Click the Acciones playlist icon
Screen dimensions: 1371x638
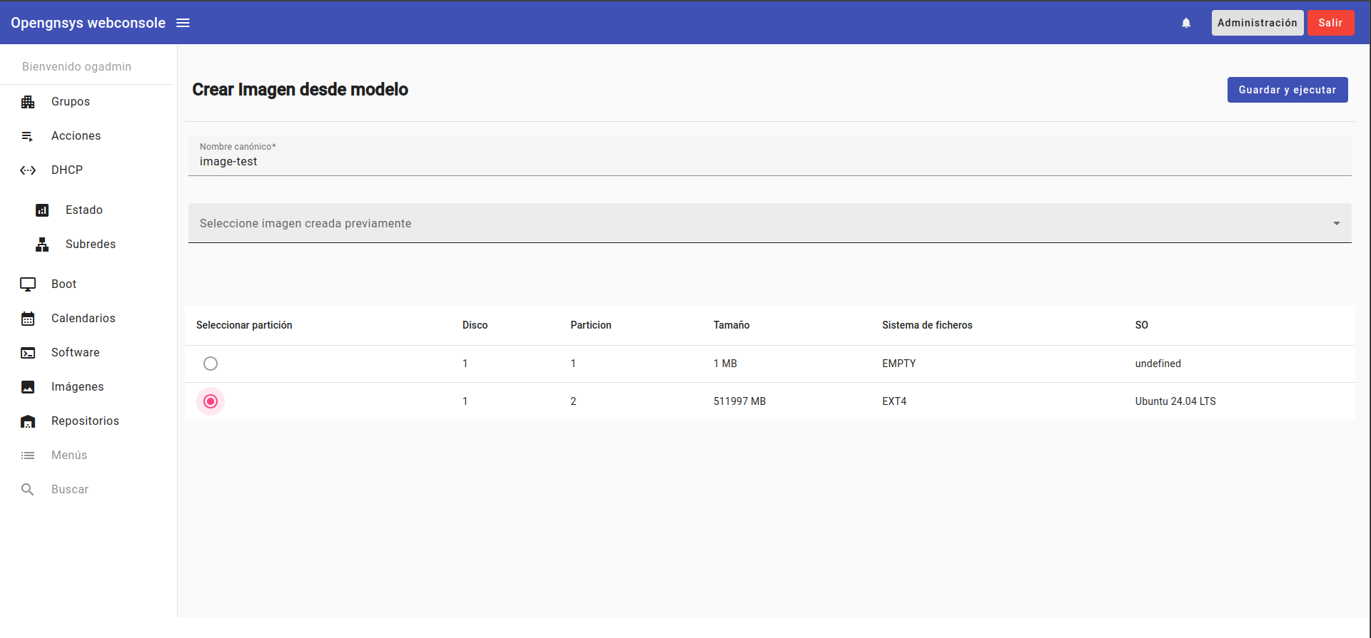pos(28,136)
